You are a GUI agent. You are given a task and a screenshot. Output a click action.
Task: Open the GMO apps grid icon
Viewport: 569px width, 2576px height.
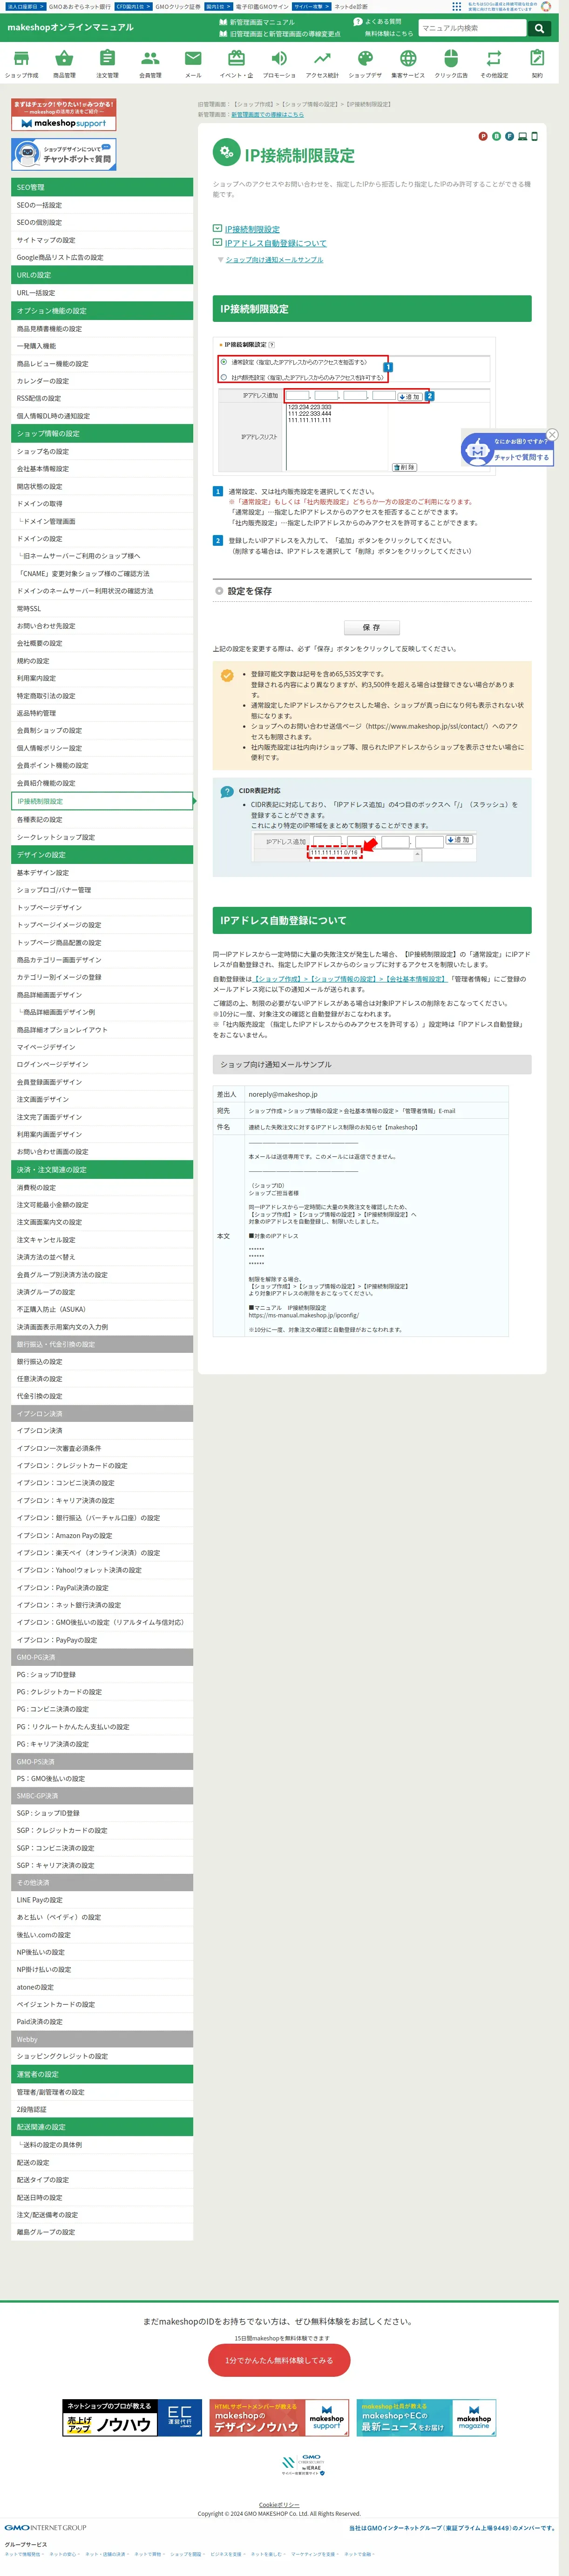click(x=456, y=6)
